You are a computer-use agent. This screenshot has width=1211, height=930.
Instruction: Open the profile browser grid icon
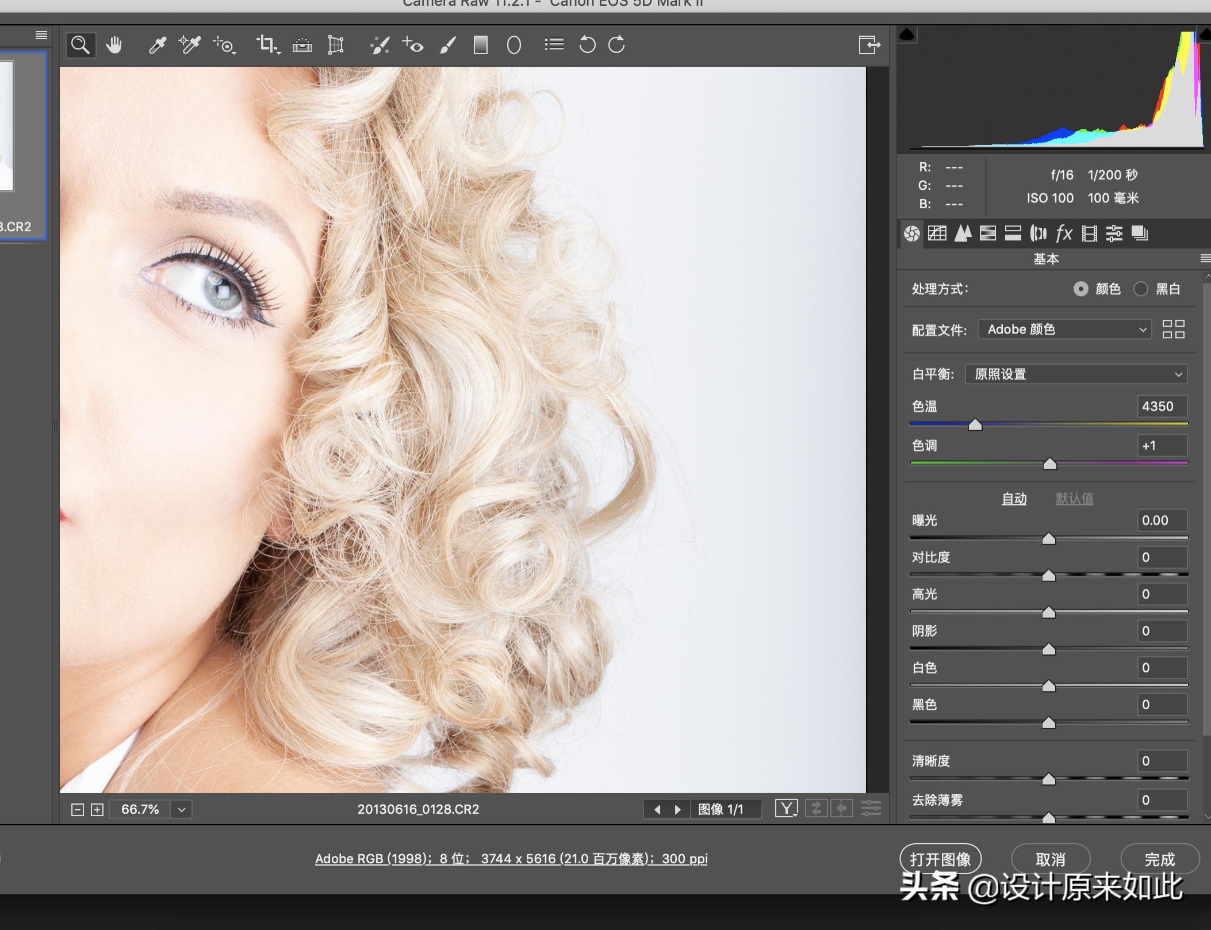[1173, 330]
